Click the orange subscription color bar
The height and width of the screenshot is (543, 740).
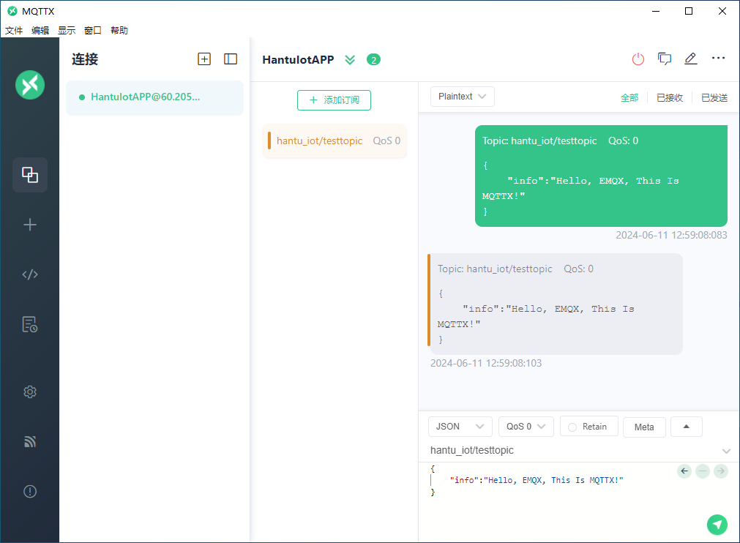pos(269,141)
